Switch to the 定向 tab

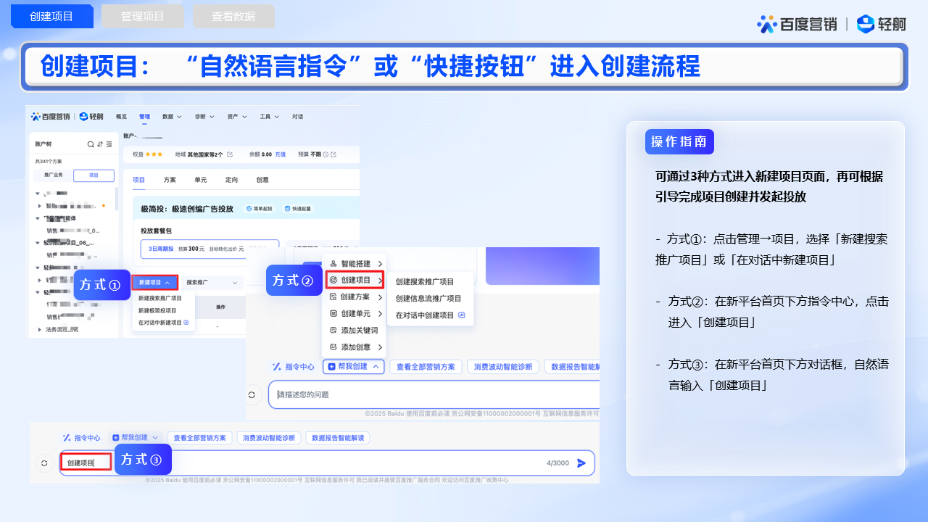[231, 180]
